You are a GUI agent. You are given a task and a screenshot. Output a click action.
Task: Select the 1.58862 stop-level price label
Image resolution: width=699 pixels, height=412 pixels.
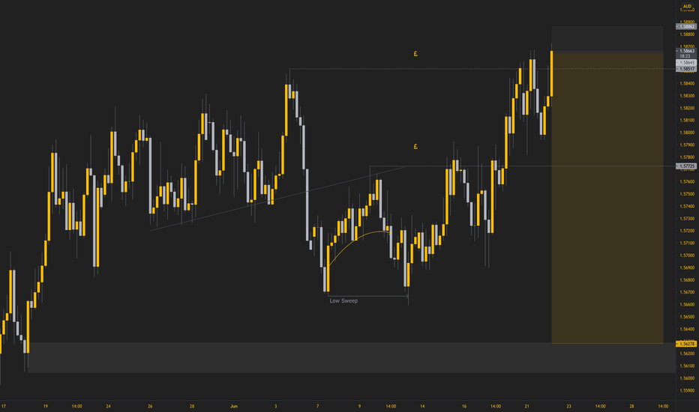click(687, 26)
